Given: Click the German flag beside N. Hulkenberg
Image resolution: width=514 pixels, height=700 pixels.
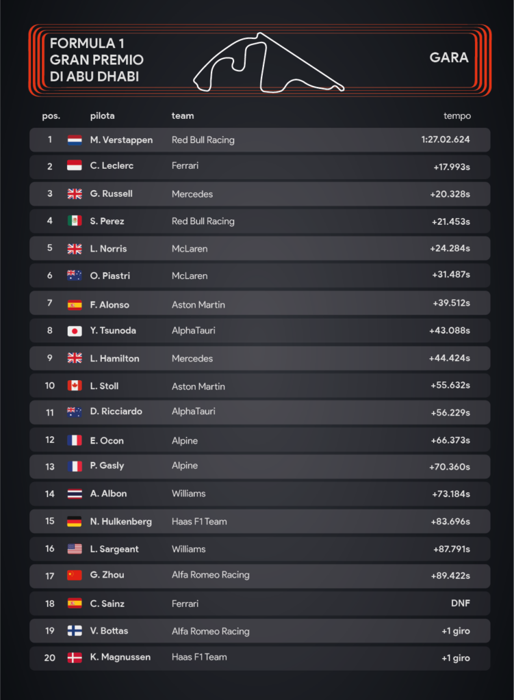Looking at the screenshot, I should coord(74,522).
